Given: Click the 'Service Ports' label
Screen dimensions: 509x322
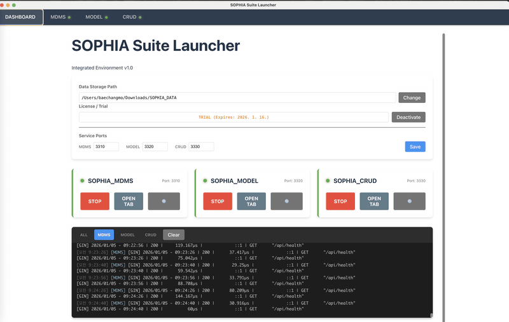Looking at the screenshot, I should pos(93,136).
